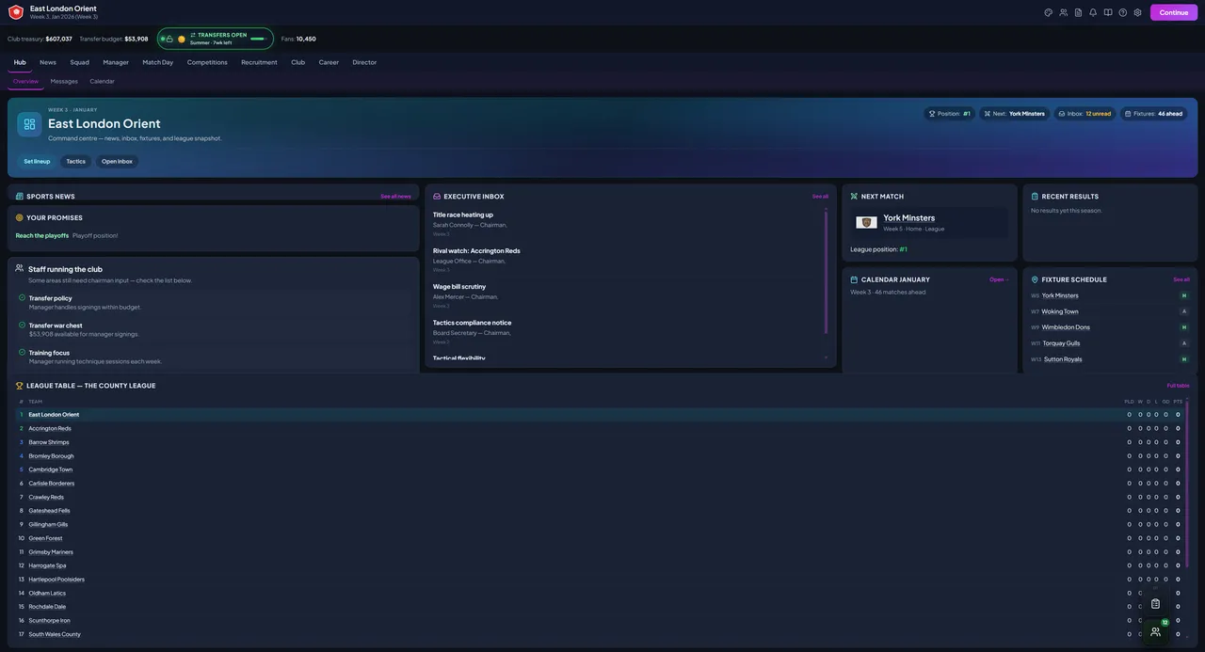Open the Director tab
Image resolution: width=1205 pixels, height=652 pixels.
[364, 62]
